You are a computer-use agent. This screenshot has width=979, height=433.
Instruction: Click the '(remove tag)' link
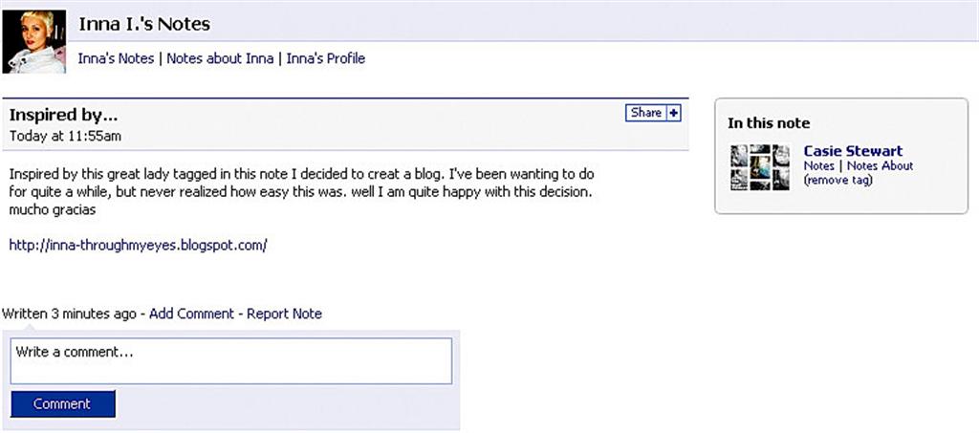coord(838,181)
